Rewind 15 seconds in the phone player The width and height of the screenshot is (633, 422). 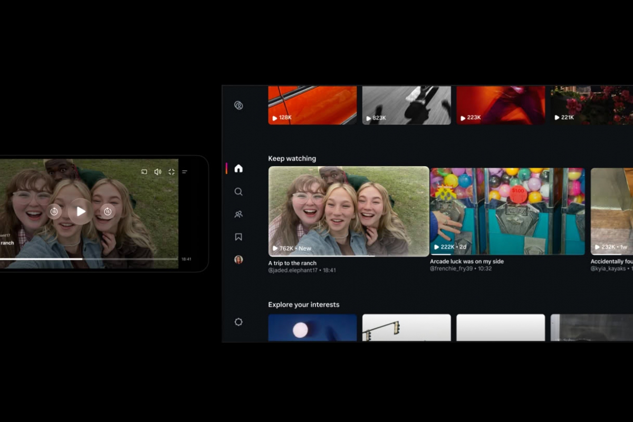(54, 212)
